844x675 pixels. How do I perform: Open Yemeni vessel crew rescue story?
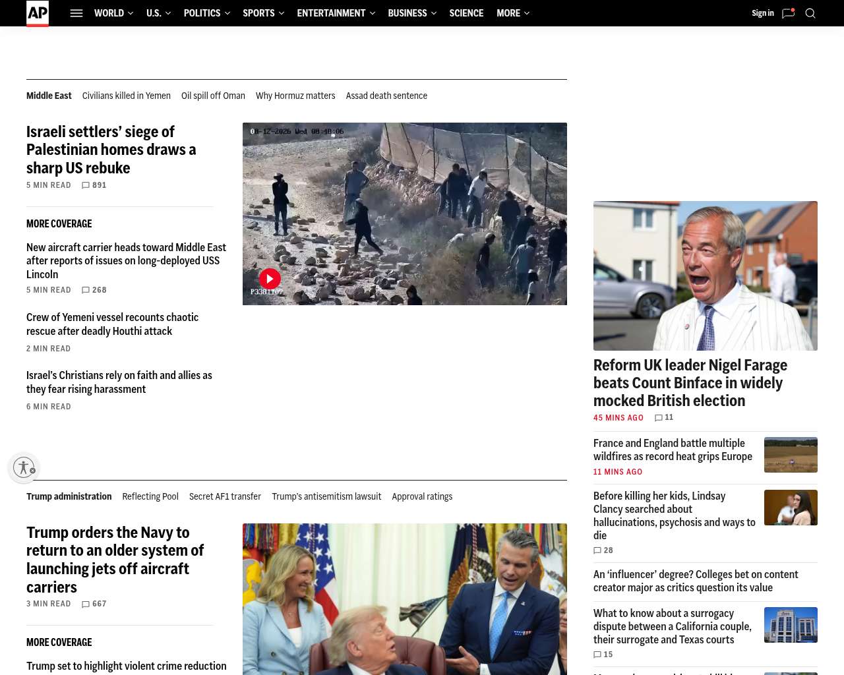click(112, 324)
